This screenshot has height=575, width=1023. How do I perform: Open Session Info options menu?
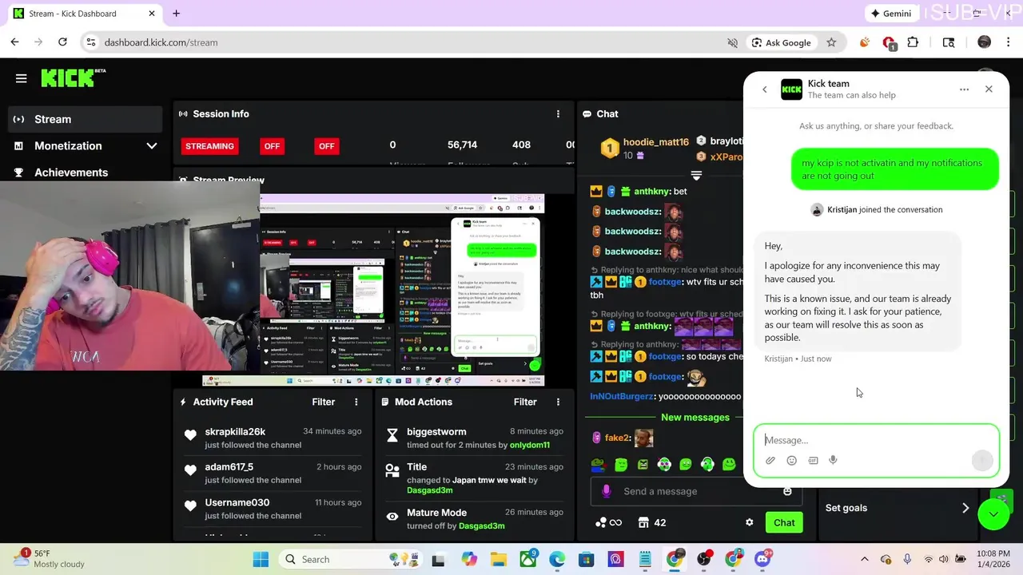(558, 114)
